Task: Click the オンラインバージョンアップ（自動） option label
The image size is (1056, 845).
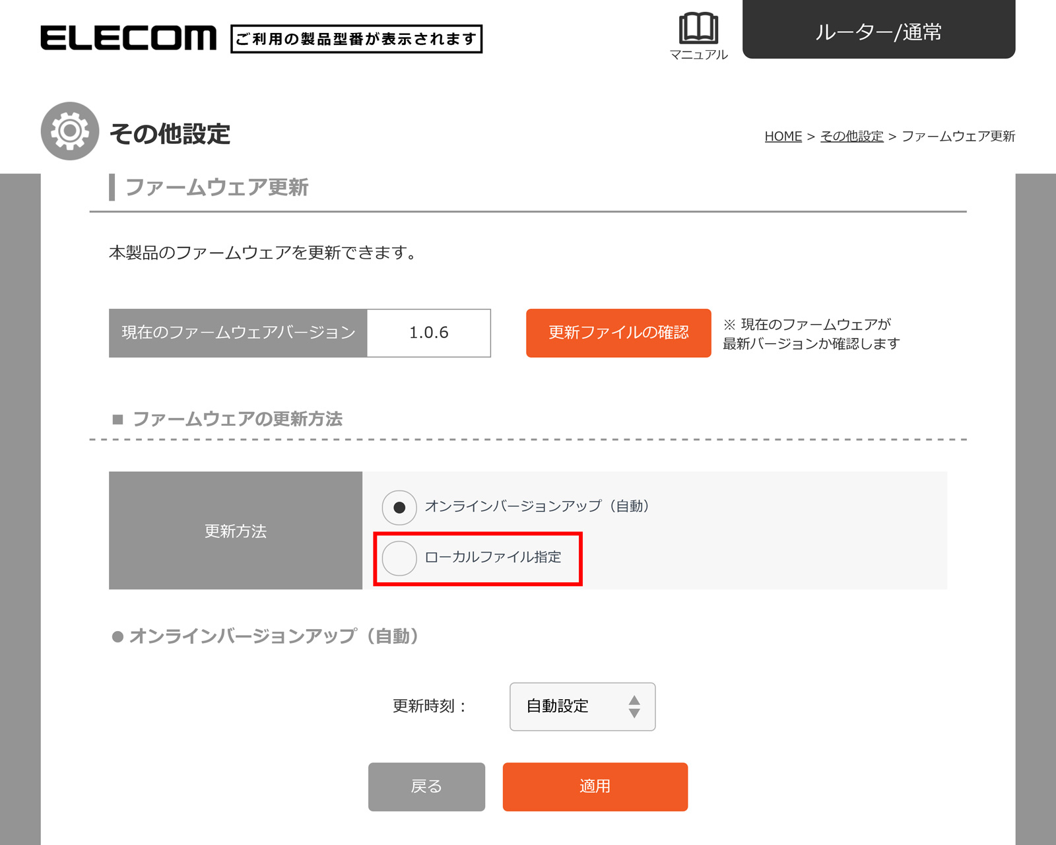Action: point(537,506)
